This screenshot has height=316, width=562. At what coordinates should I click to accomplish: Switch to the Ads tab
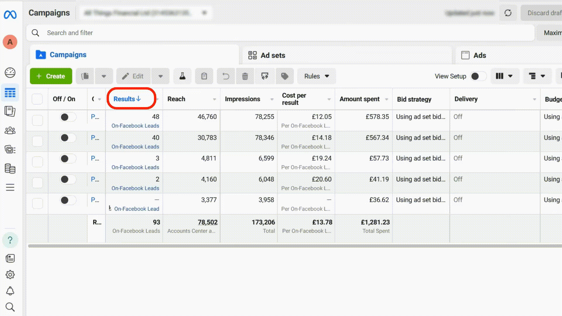tap(474, 55)
